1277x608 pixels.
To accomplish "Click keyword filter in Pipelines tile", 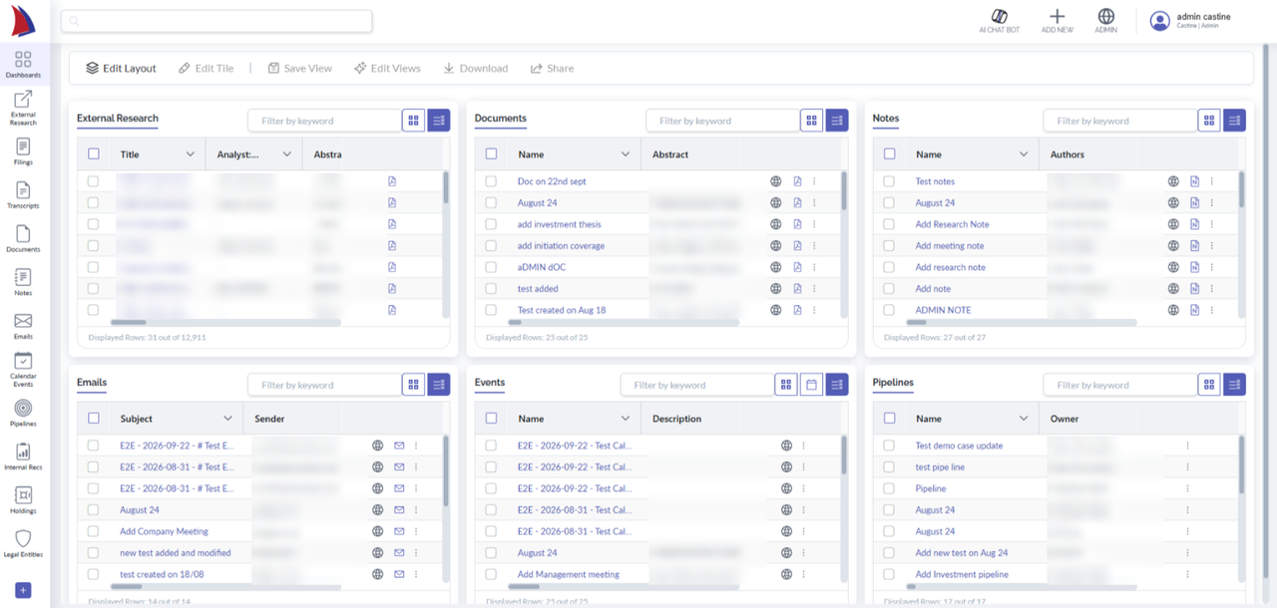I will point(1119,385).
